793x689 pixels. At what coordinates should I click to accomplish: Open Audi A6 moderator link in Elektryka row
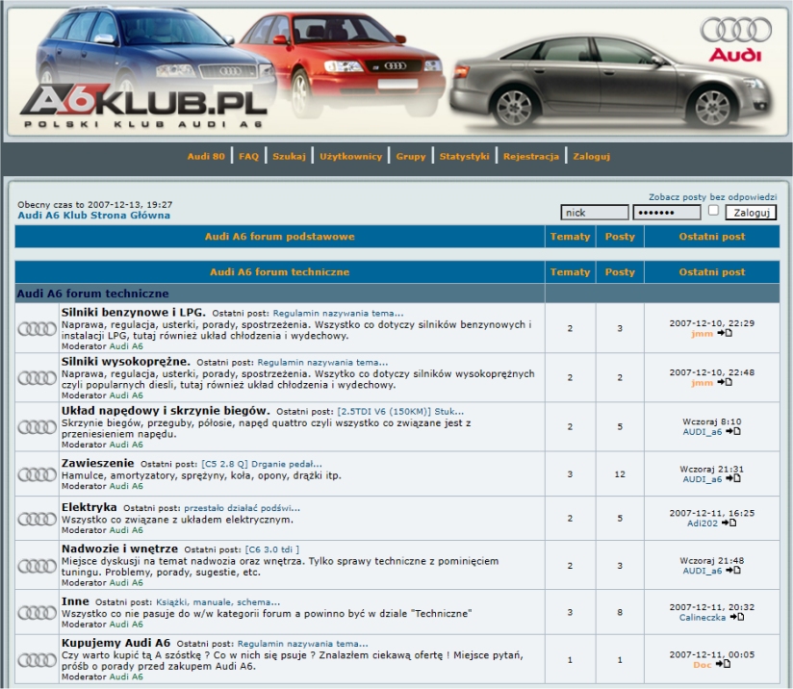[x=126, y=530]
